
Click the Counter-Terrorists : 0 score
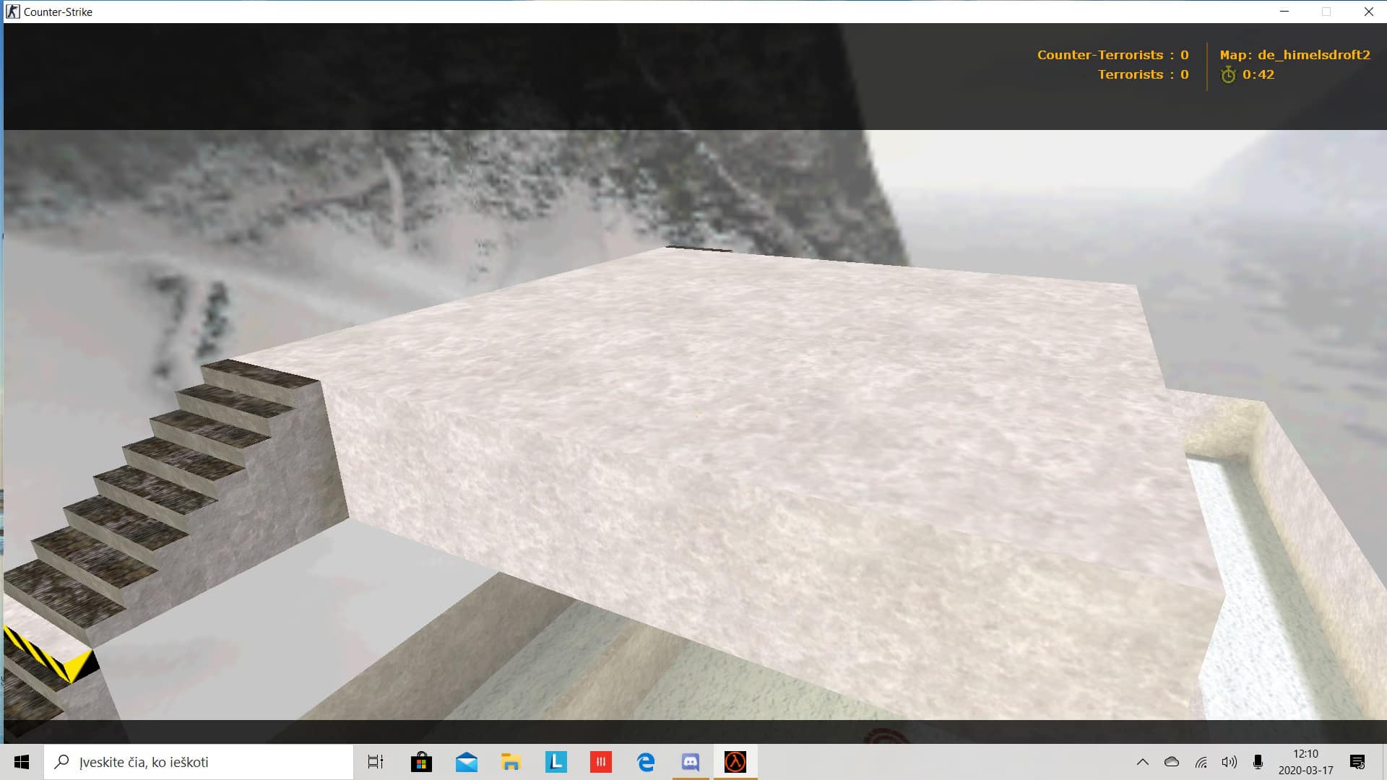(1112, 55)
